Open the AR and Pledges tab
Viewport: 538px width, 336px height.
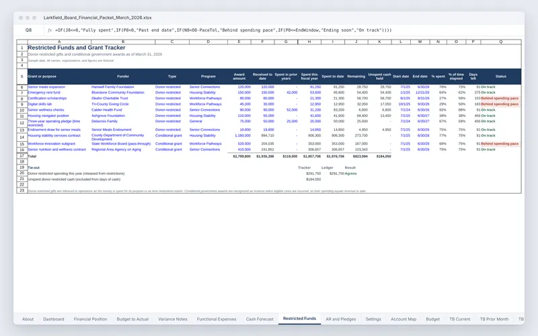pos(341,319)
